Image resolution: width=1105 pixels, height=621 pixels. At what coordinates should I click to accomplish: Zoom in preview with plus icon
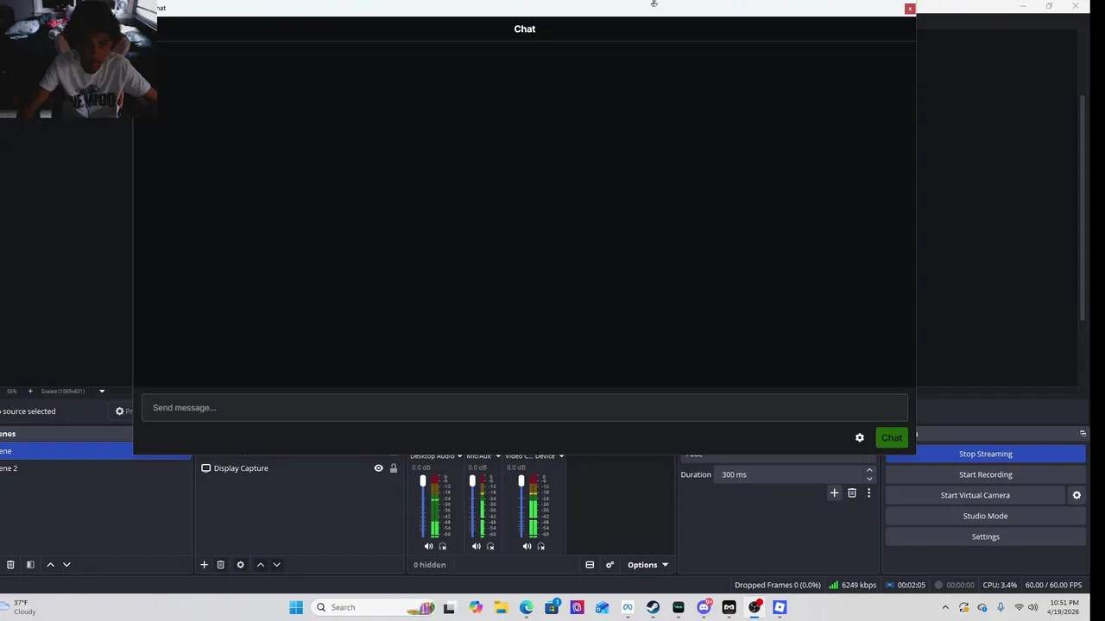(x=30, y=392)
